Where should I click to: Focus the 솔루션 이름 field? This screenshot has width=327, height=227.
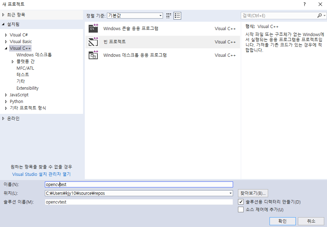tap(139, 202)
